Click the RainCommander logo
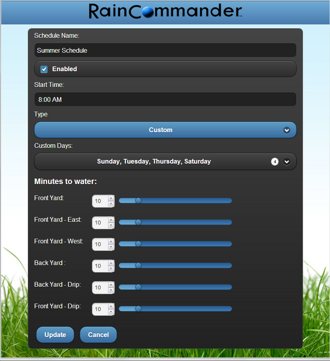The image size is (330, 361). click(x=165, y=11)
